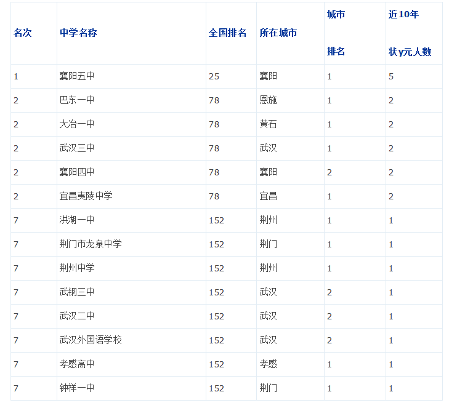Click city rank 2 in 武汉外国语学校 row

(x=330, y=340)
